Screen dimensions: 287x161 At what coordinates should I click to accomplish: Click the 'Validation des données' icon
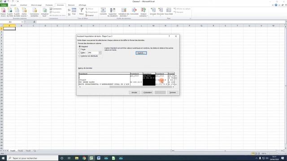click(124, 12)
